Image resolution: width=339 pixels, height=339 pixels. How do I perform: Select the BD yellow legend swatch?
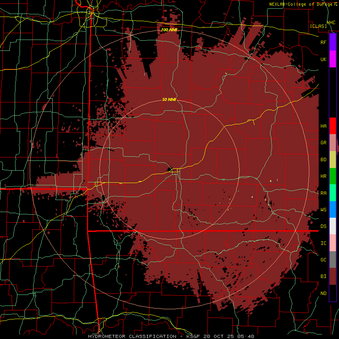tap(333, 160)
